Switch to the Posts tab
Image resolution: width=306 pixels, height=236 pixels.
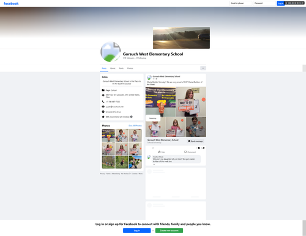click(x=104, y=68)
